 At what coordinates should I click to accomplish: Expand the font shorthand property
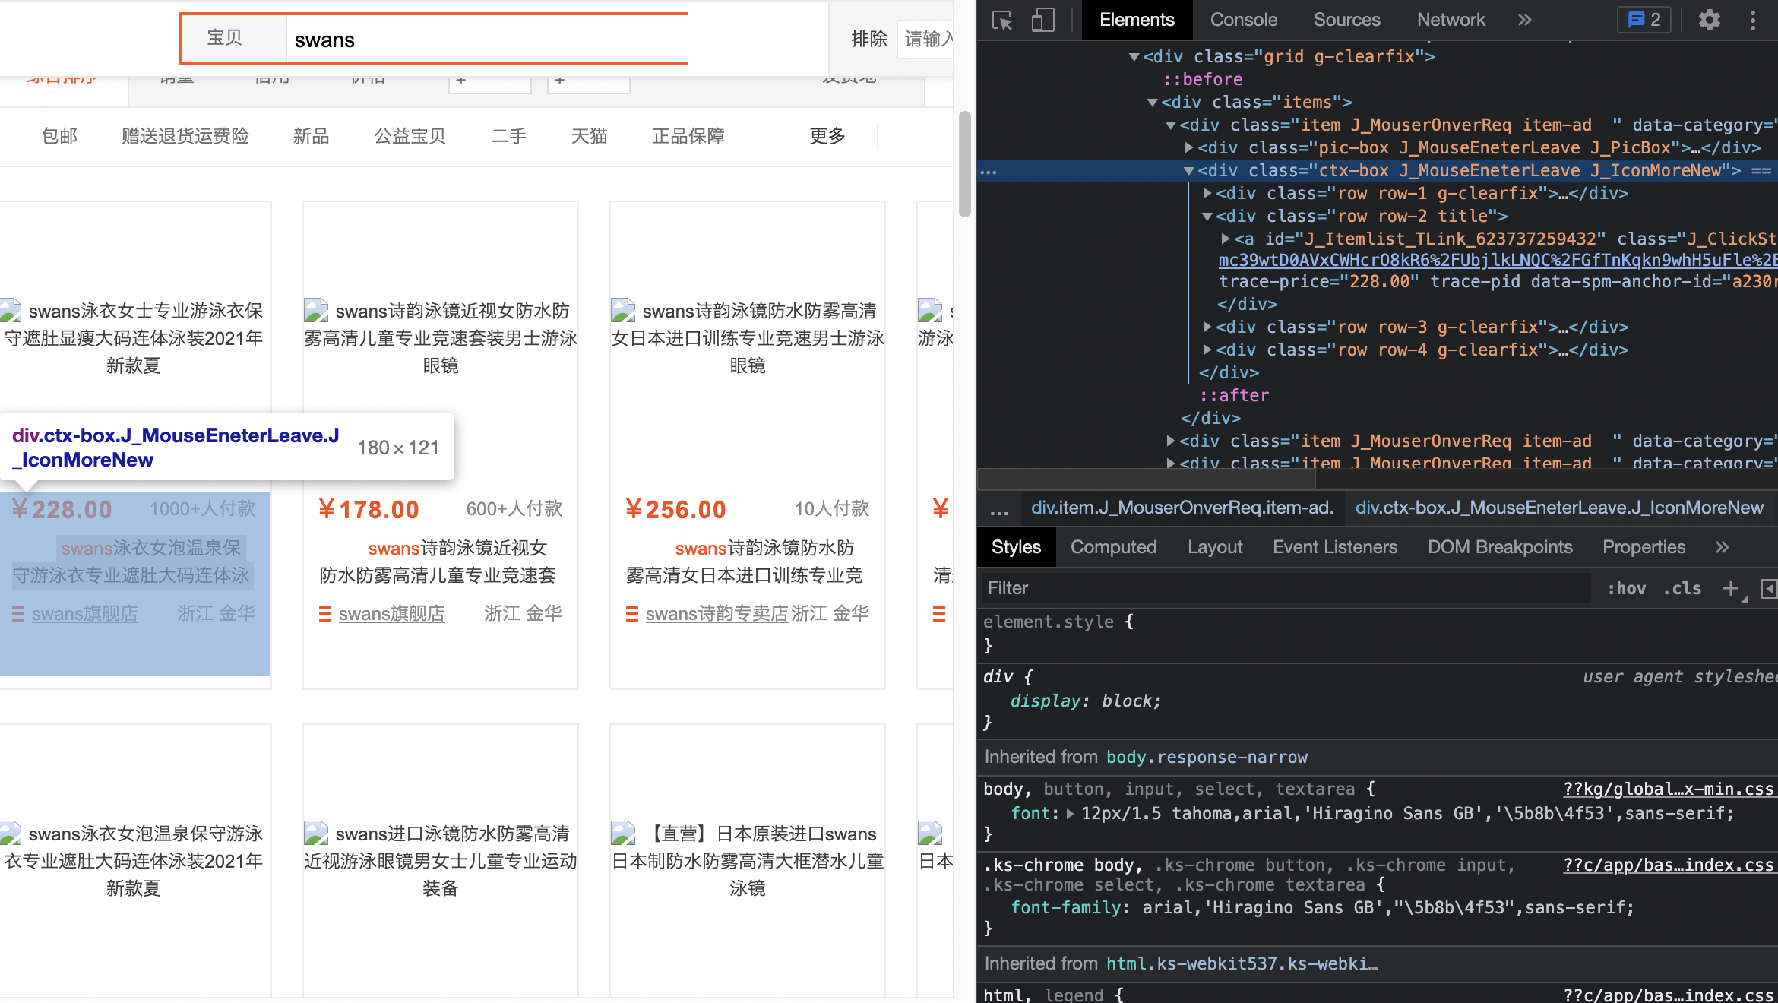coord(1071,813)
